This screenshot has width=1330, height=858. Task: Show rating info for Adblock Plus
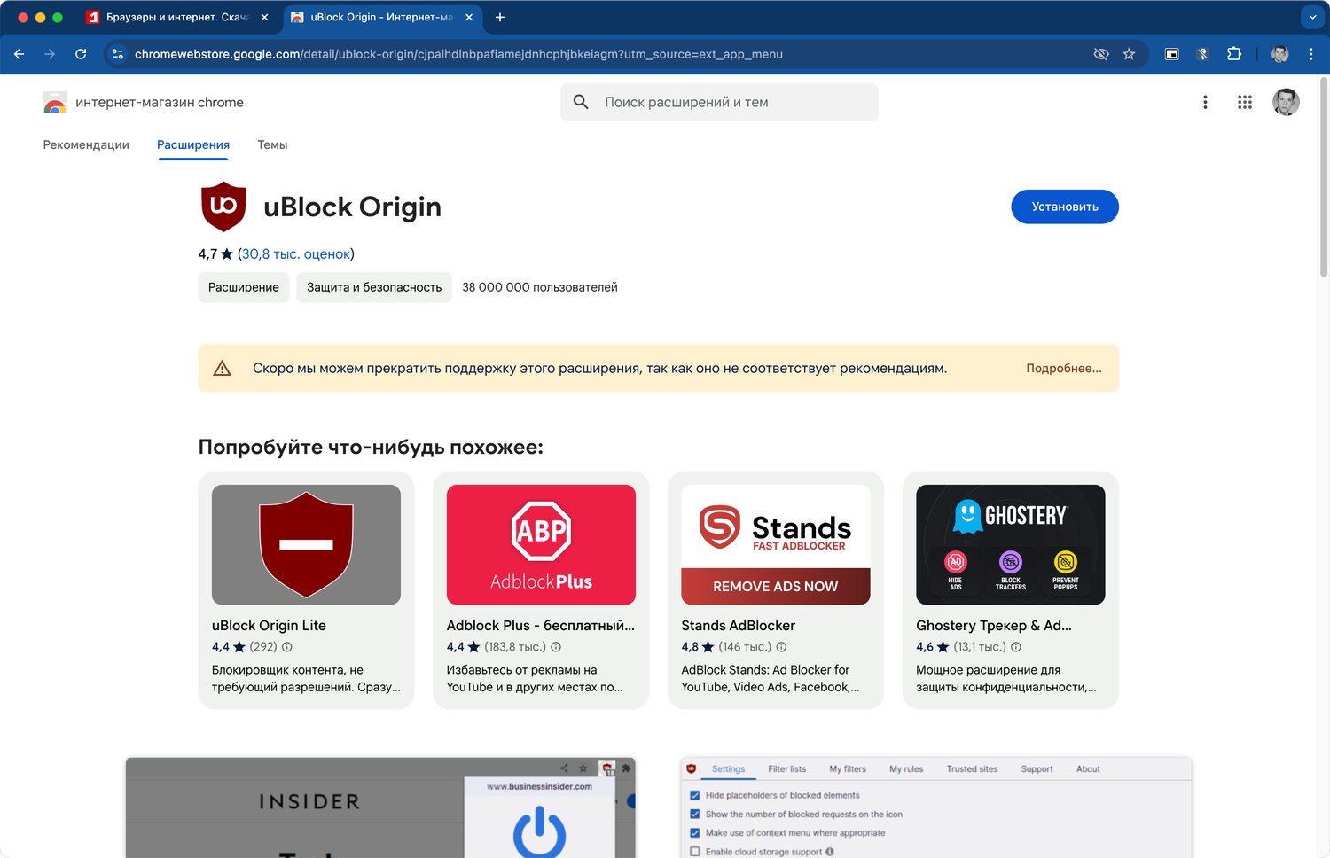click(556, 647)
